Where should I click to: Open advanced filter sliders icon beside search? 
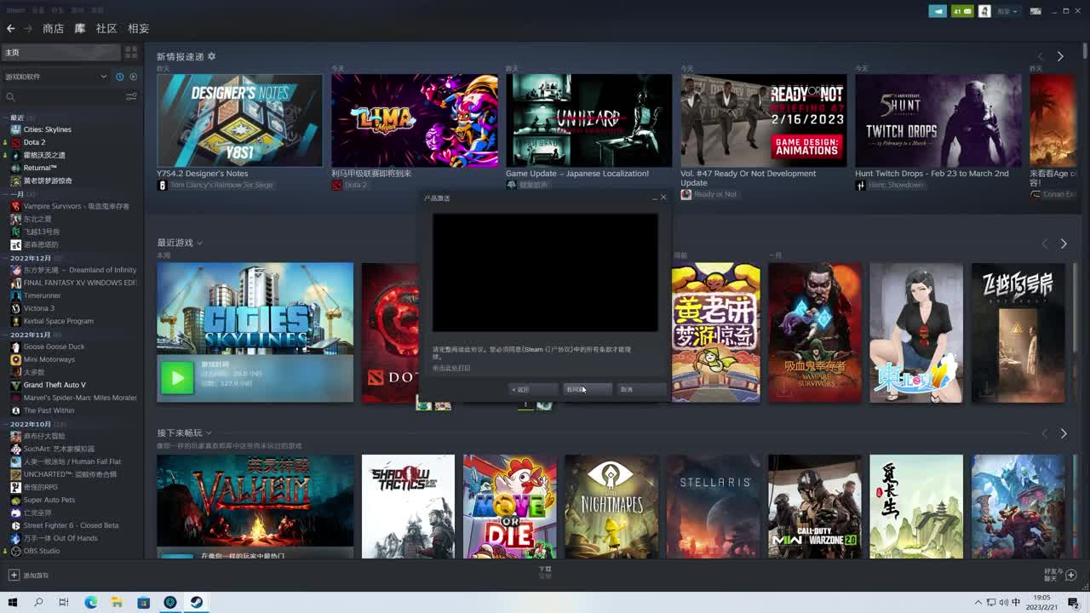131,97
